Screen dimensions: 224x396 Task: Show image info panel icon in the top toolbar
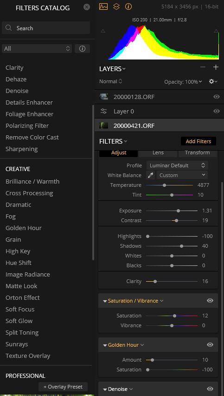pyautogui.click(x=128, y=7)
